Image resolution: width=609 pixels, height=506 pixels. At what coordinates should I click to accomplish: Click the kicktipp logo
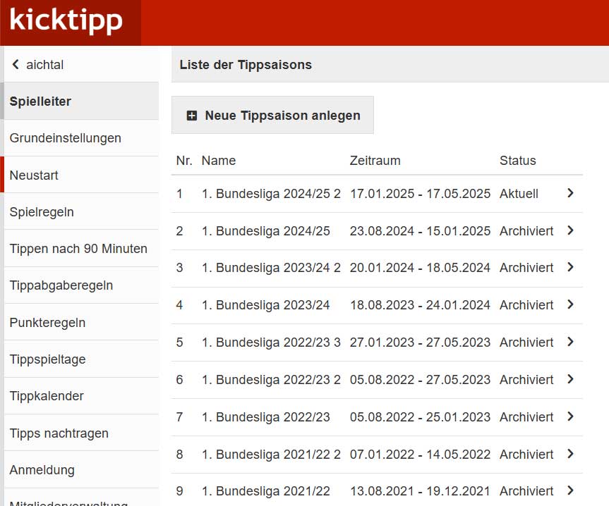tap(67, 21)
